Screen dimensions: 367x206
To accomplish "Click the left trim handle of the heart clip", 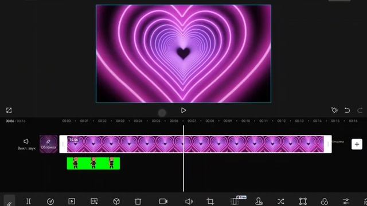I will pos(63,144).
